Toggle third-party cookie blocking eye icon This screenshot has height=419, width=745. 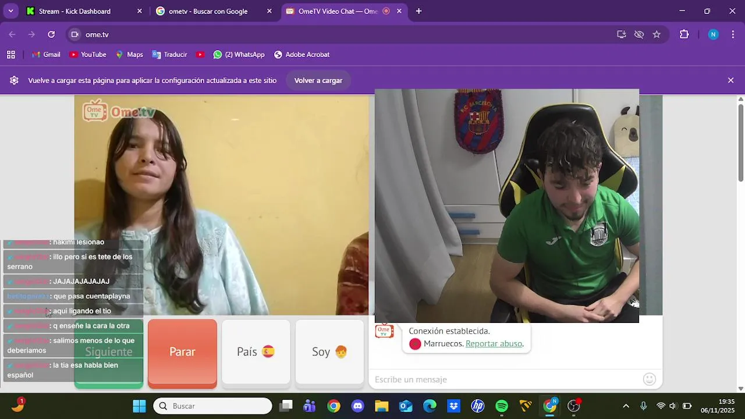[639, 34]
